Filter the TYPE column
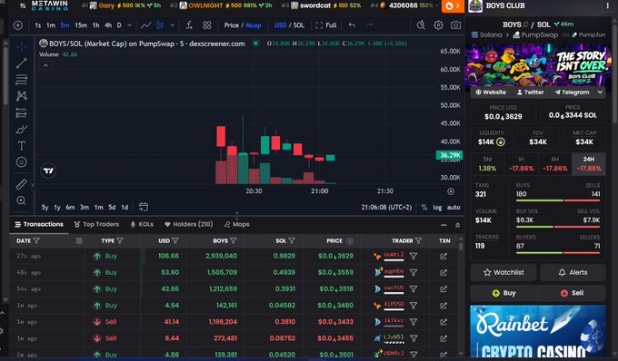This screenshot has height=361, width=618. (x=120, y=240)
